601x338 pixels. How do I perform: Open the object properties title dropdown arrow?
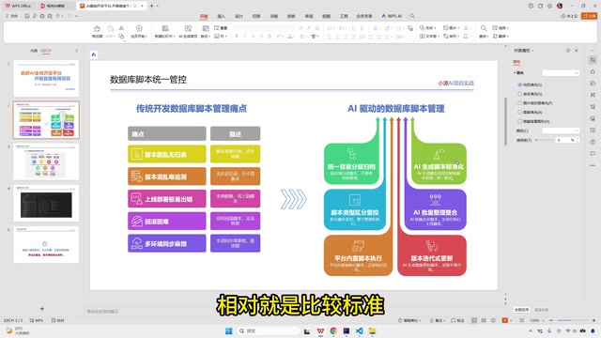pyautogui.click(x=532, y=51)
